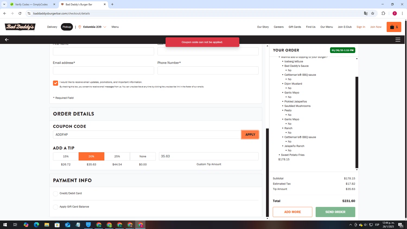This screenshot has height=229, width=407.
Task: Open the Find Us page
Action: [311, 27]
